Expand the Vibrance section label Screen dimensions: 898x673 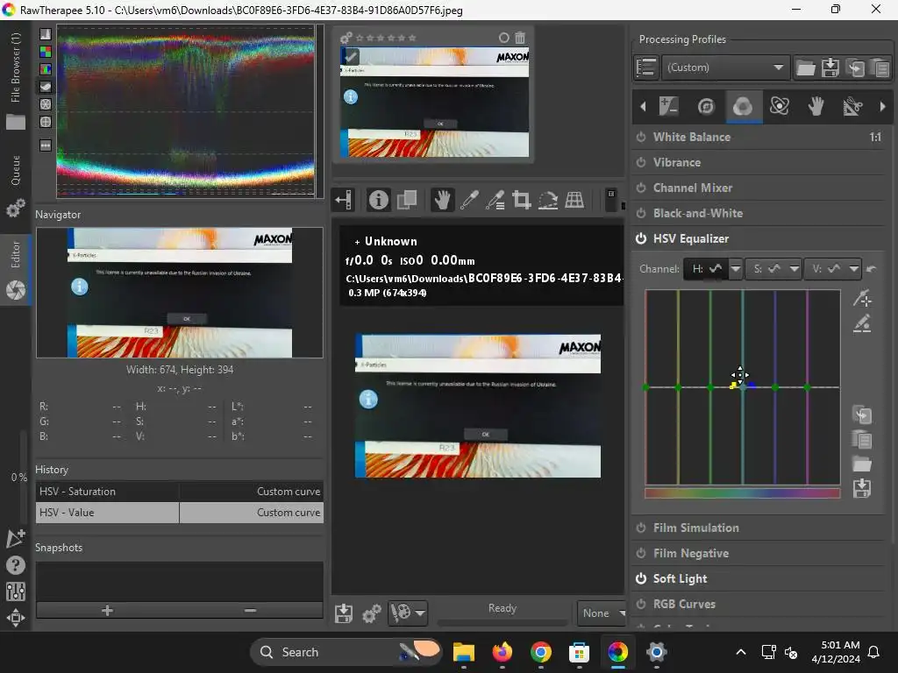coord(677,162)
